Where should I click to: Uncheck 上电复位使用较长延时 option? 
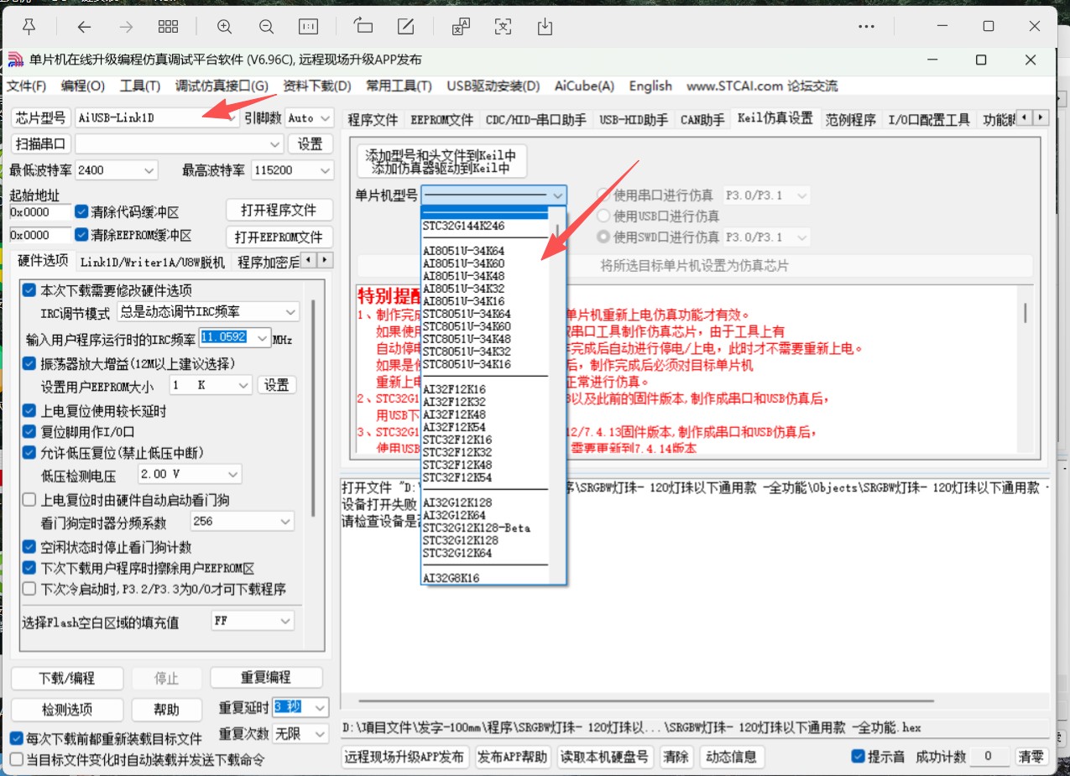click(30, 411)
